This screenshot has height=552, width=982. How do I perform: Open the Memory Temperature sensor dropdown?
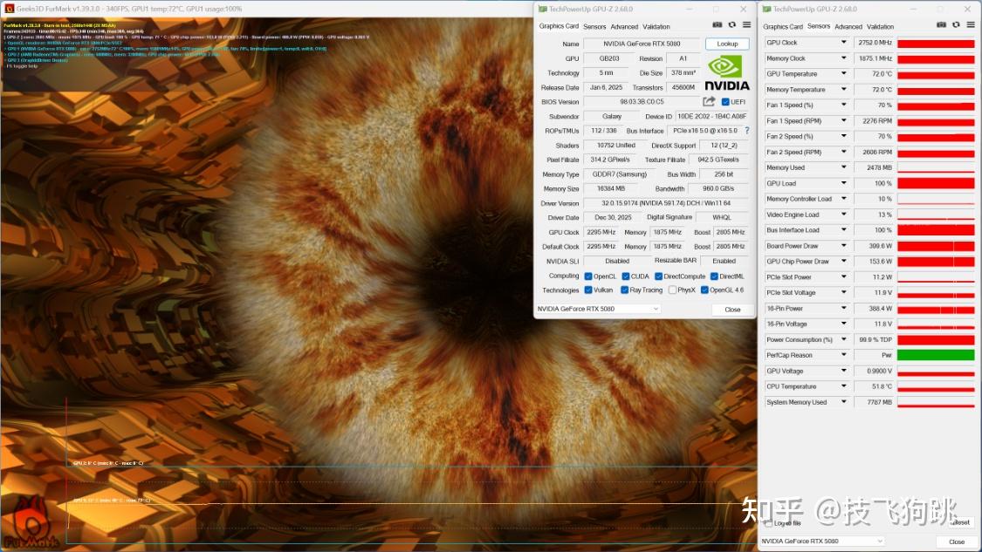point(843,90)
